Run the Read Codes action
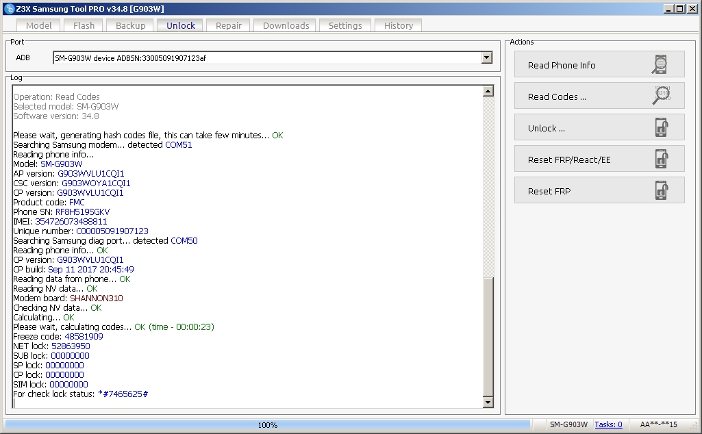This screenshot has width=702, height=434. pyautogui.click(x=599, y=96)
